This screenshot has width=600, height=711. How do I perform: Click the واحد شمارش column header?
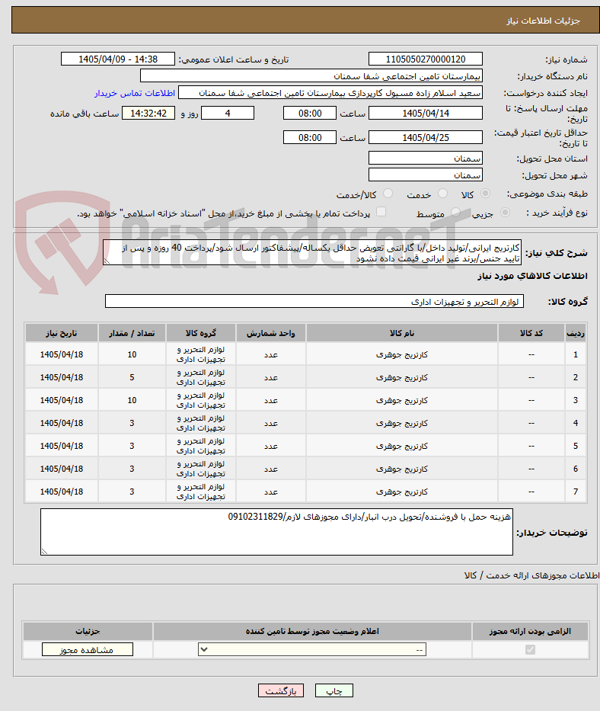click(x=270, y=333)
